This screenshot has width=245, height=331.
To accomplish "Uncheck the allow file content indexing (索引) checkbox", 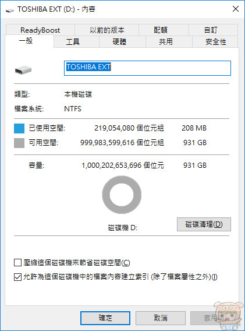I will click(x=17, y=277).
